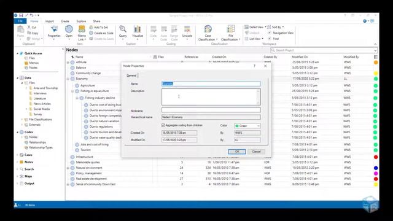Switch to the Explore ribbon tab
Screen dimensions: 393x221
click(81, 21)
